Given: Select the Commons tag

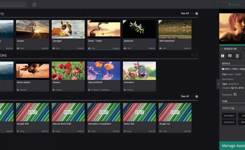Looking at the screenshot, I should tap(229, 122).
